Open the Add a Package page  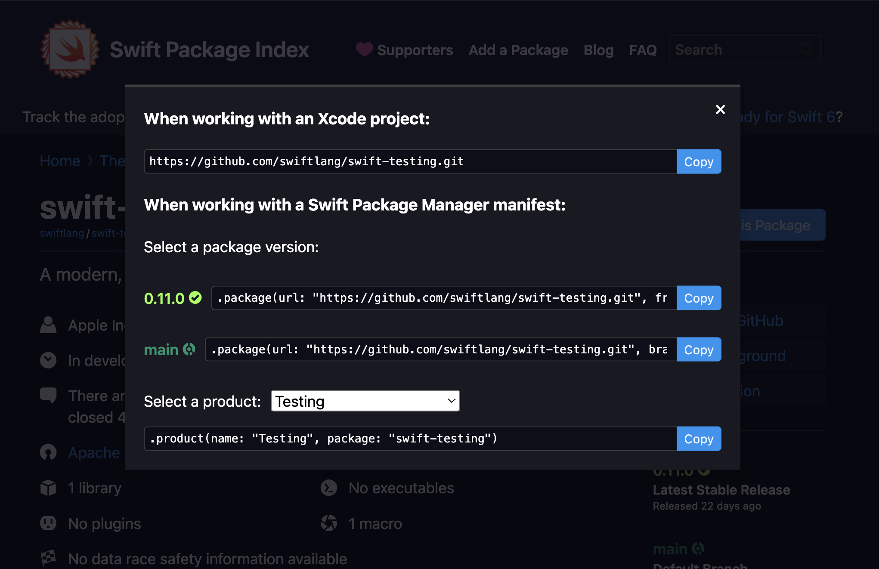pos(518,50)
